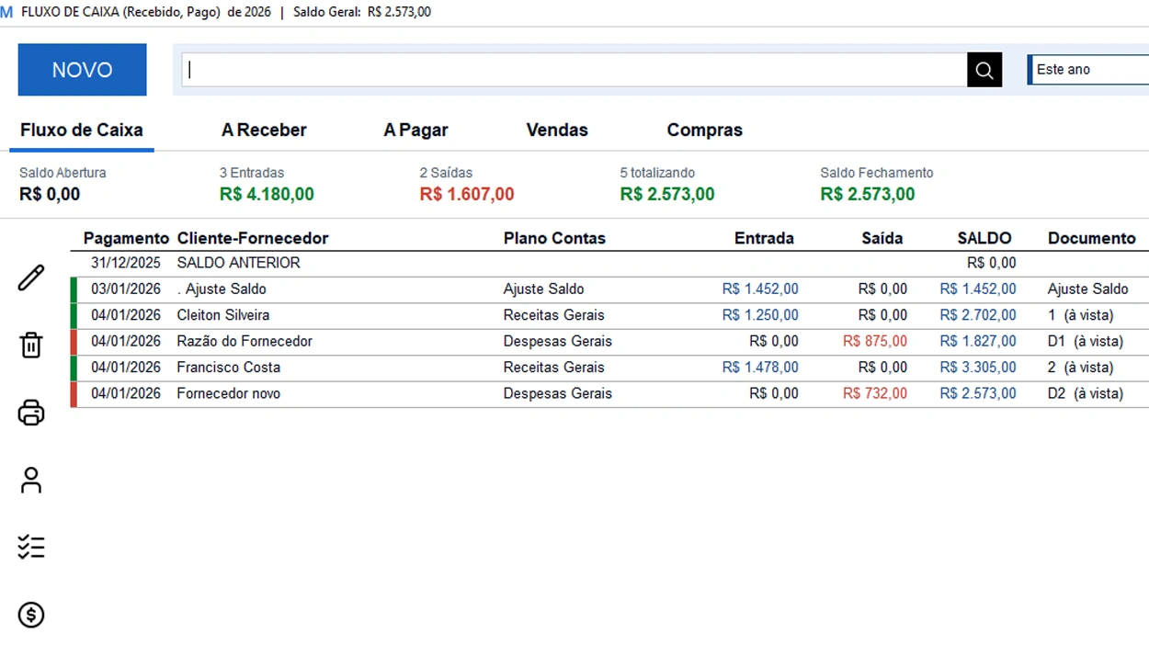Click the trash delete icon

pos(31,345)
